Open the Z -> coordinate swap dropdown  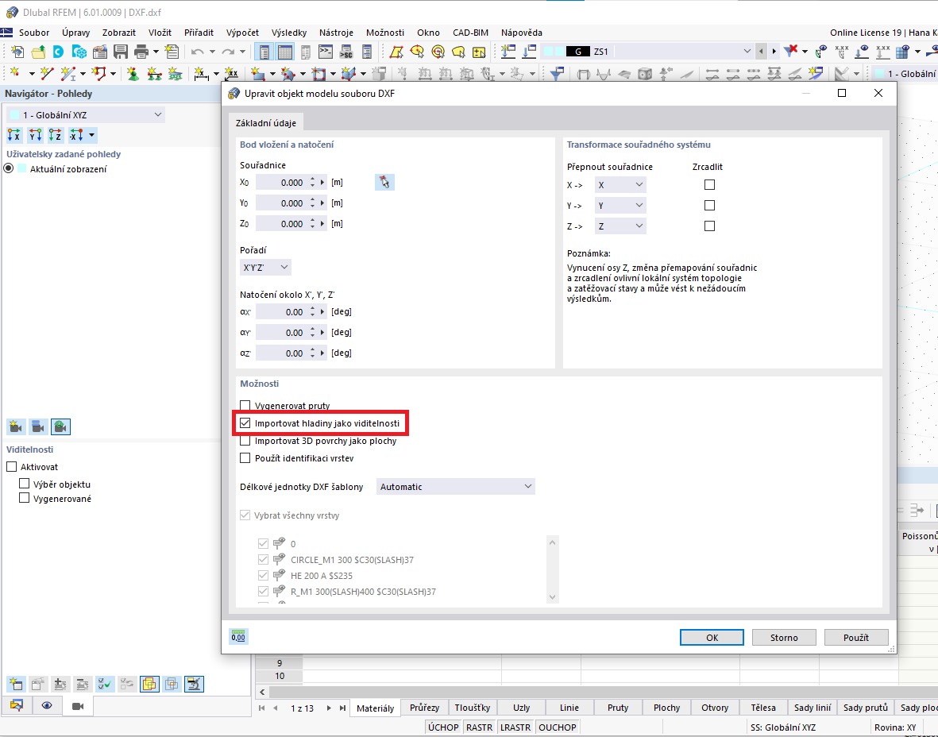(620, 226)
